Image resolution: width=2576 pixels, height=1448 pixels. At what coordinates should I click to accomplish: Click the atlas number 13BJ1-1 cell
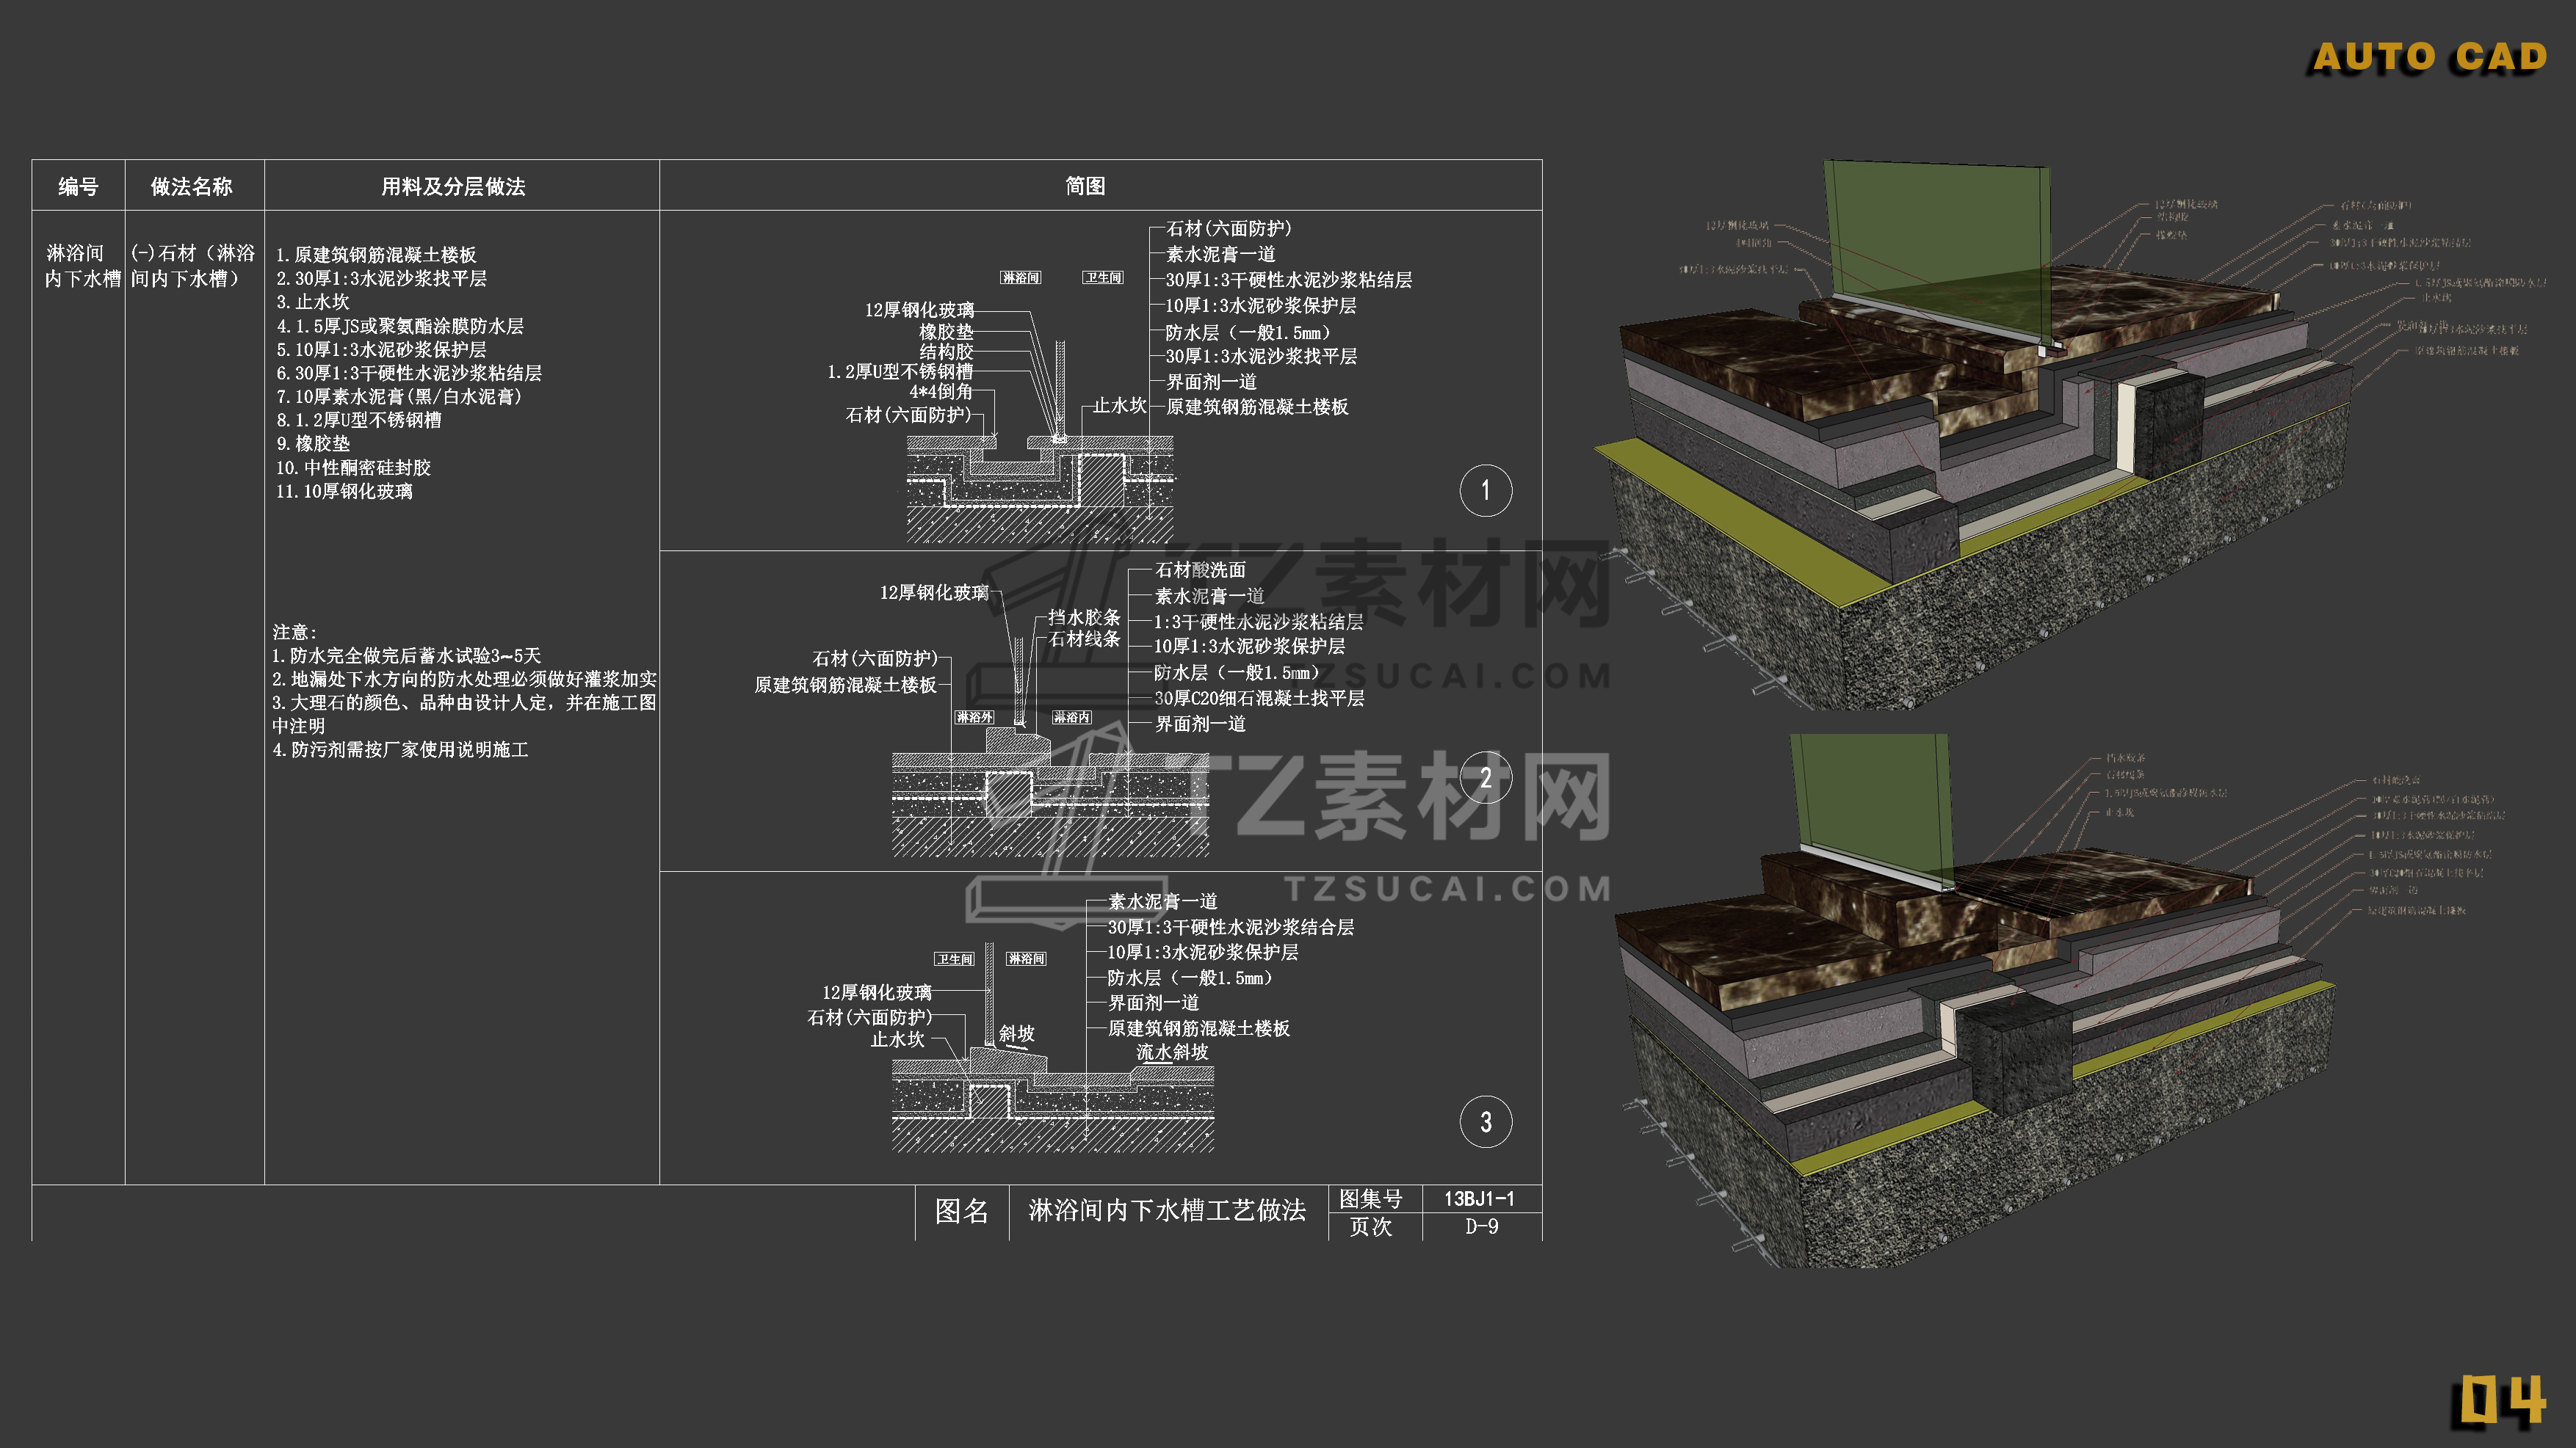1479,1198
